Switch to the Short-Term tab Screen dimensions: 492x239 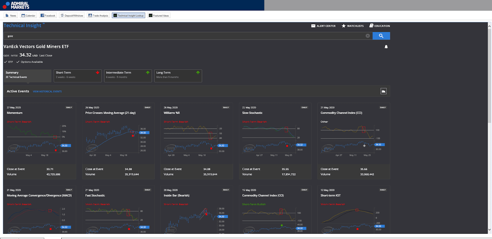pos(78,76)
